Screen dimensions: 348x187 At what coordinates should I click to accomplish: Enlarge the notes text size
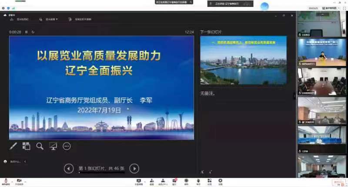click(202, 172)
